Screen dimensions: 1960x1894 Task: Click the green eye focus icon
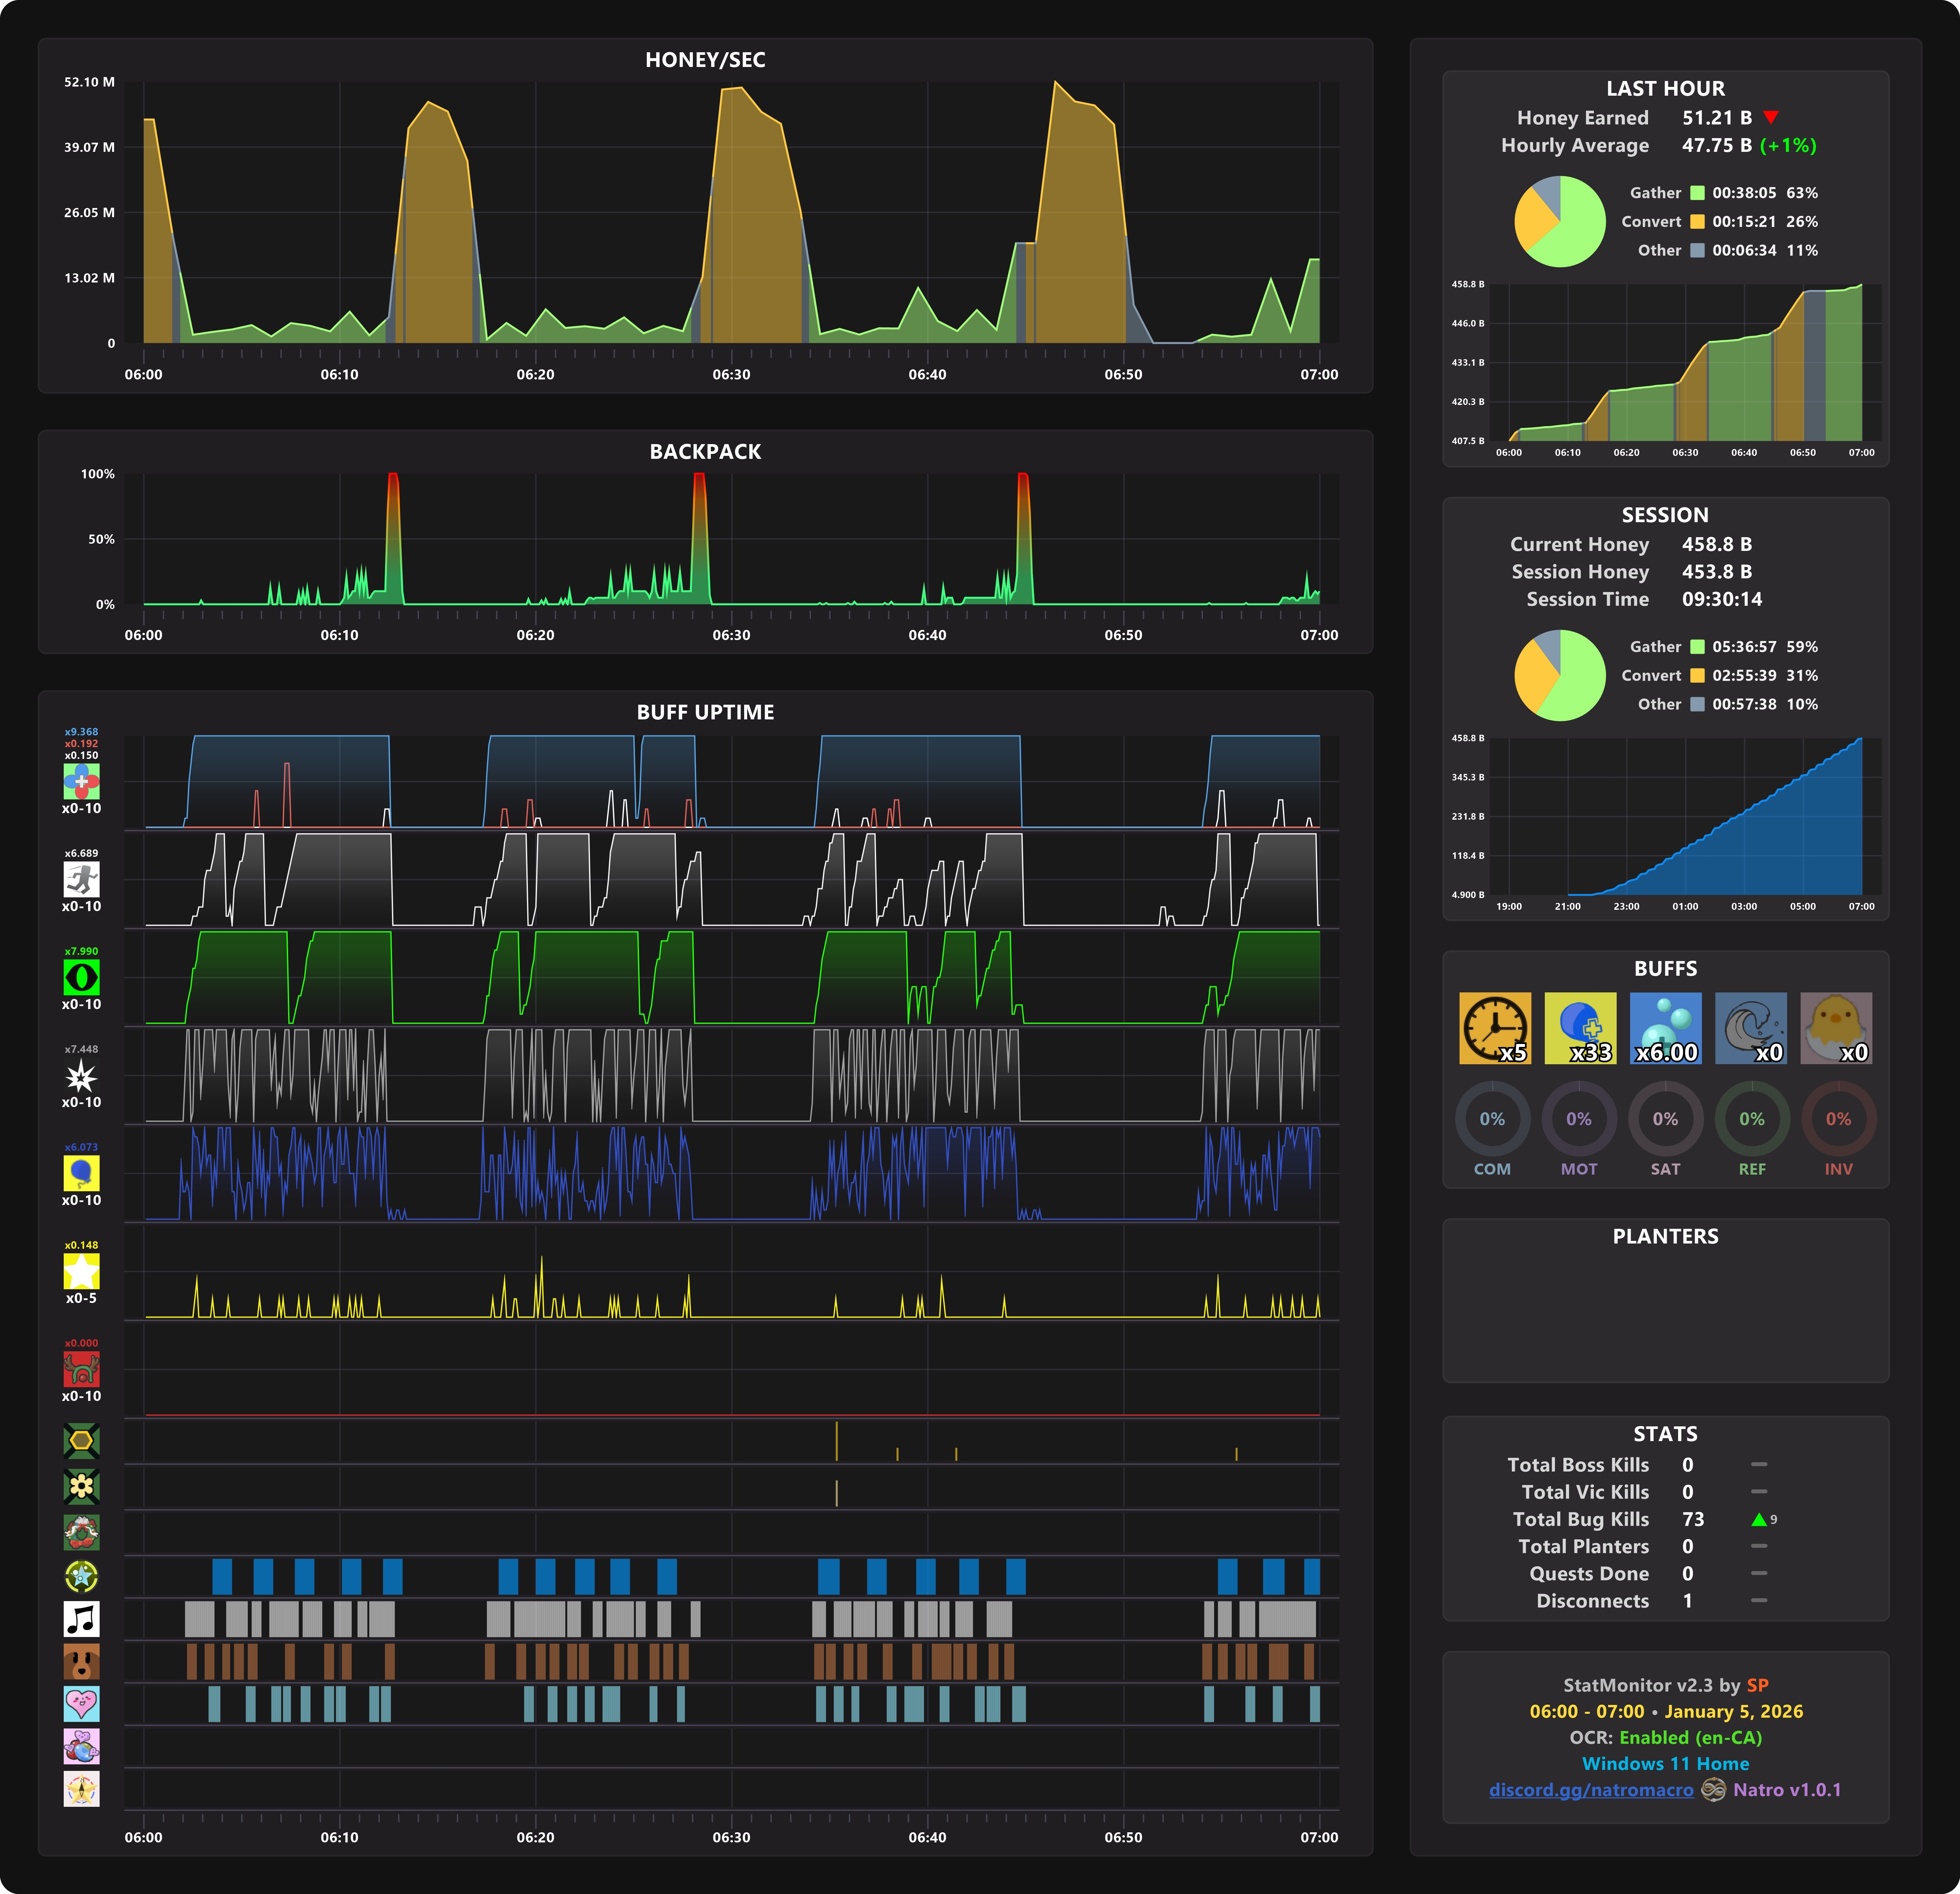[x=81, y=977]
